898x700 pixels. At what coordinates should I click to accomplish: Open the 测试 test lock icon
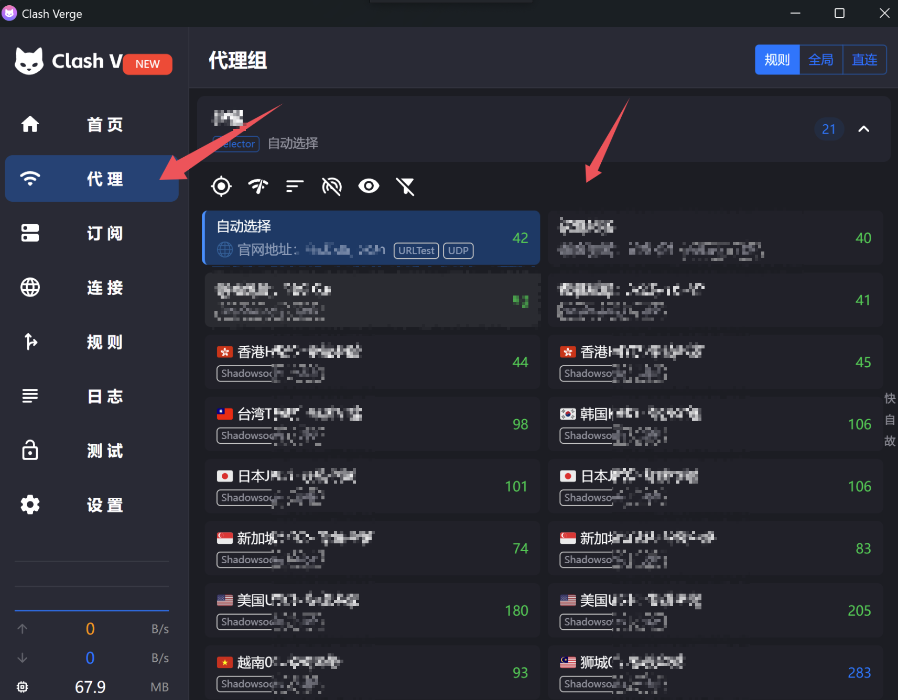tap(30, 451)
